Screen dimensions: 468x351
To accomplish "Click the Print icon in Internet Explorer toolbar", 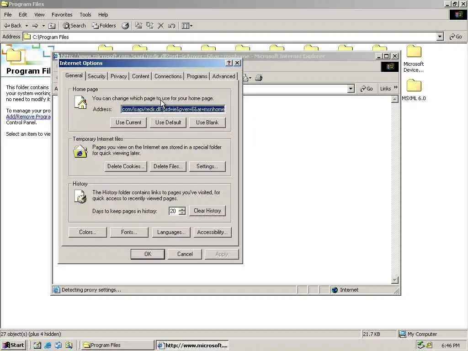I will [x=259, y=78].
